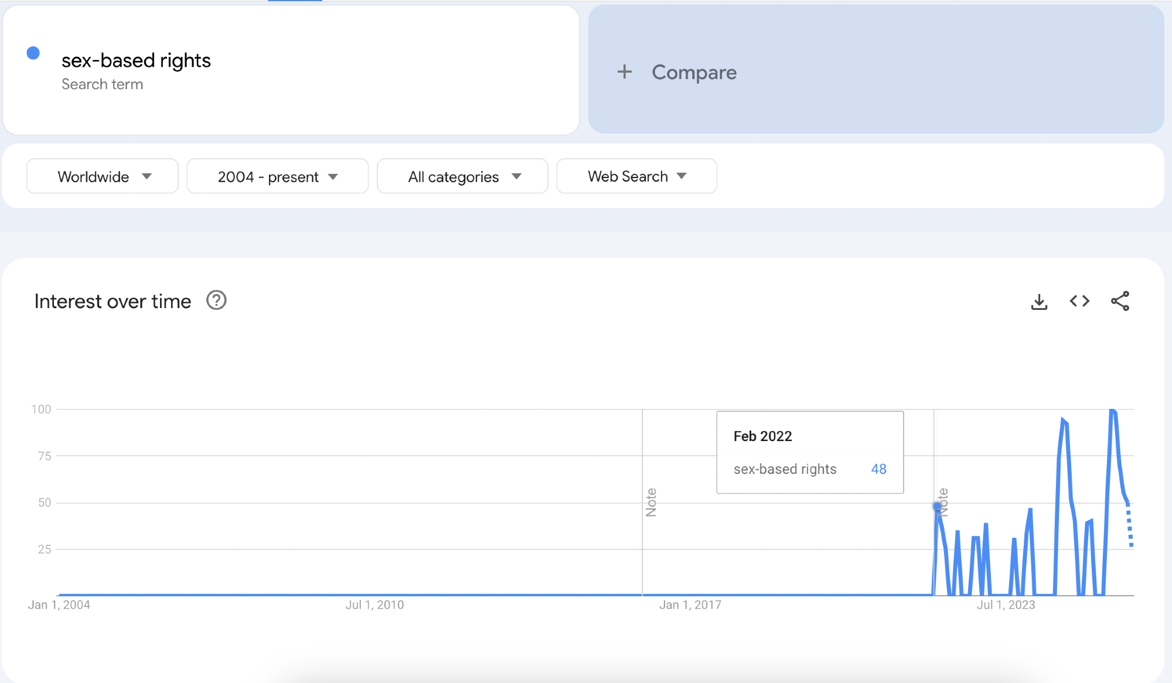Edit the sex-based rights search term

coord(136,60)
